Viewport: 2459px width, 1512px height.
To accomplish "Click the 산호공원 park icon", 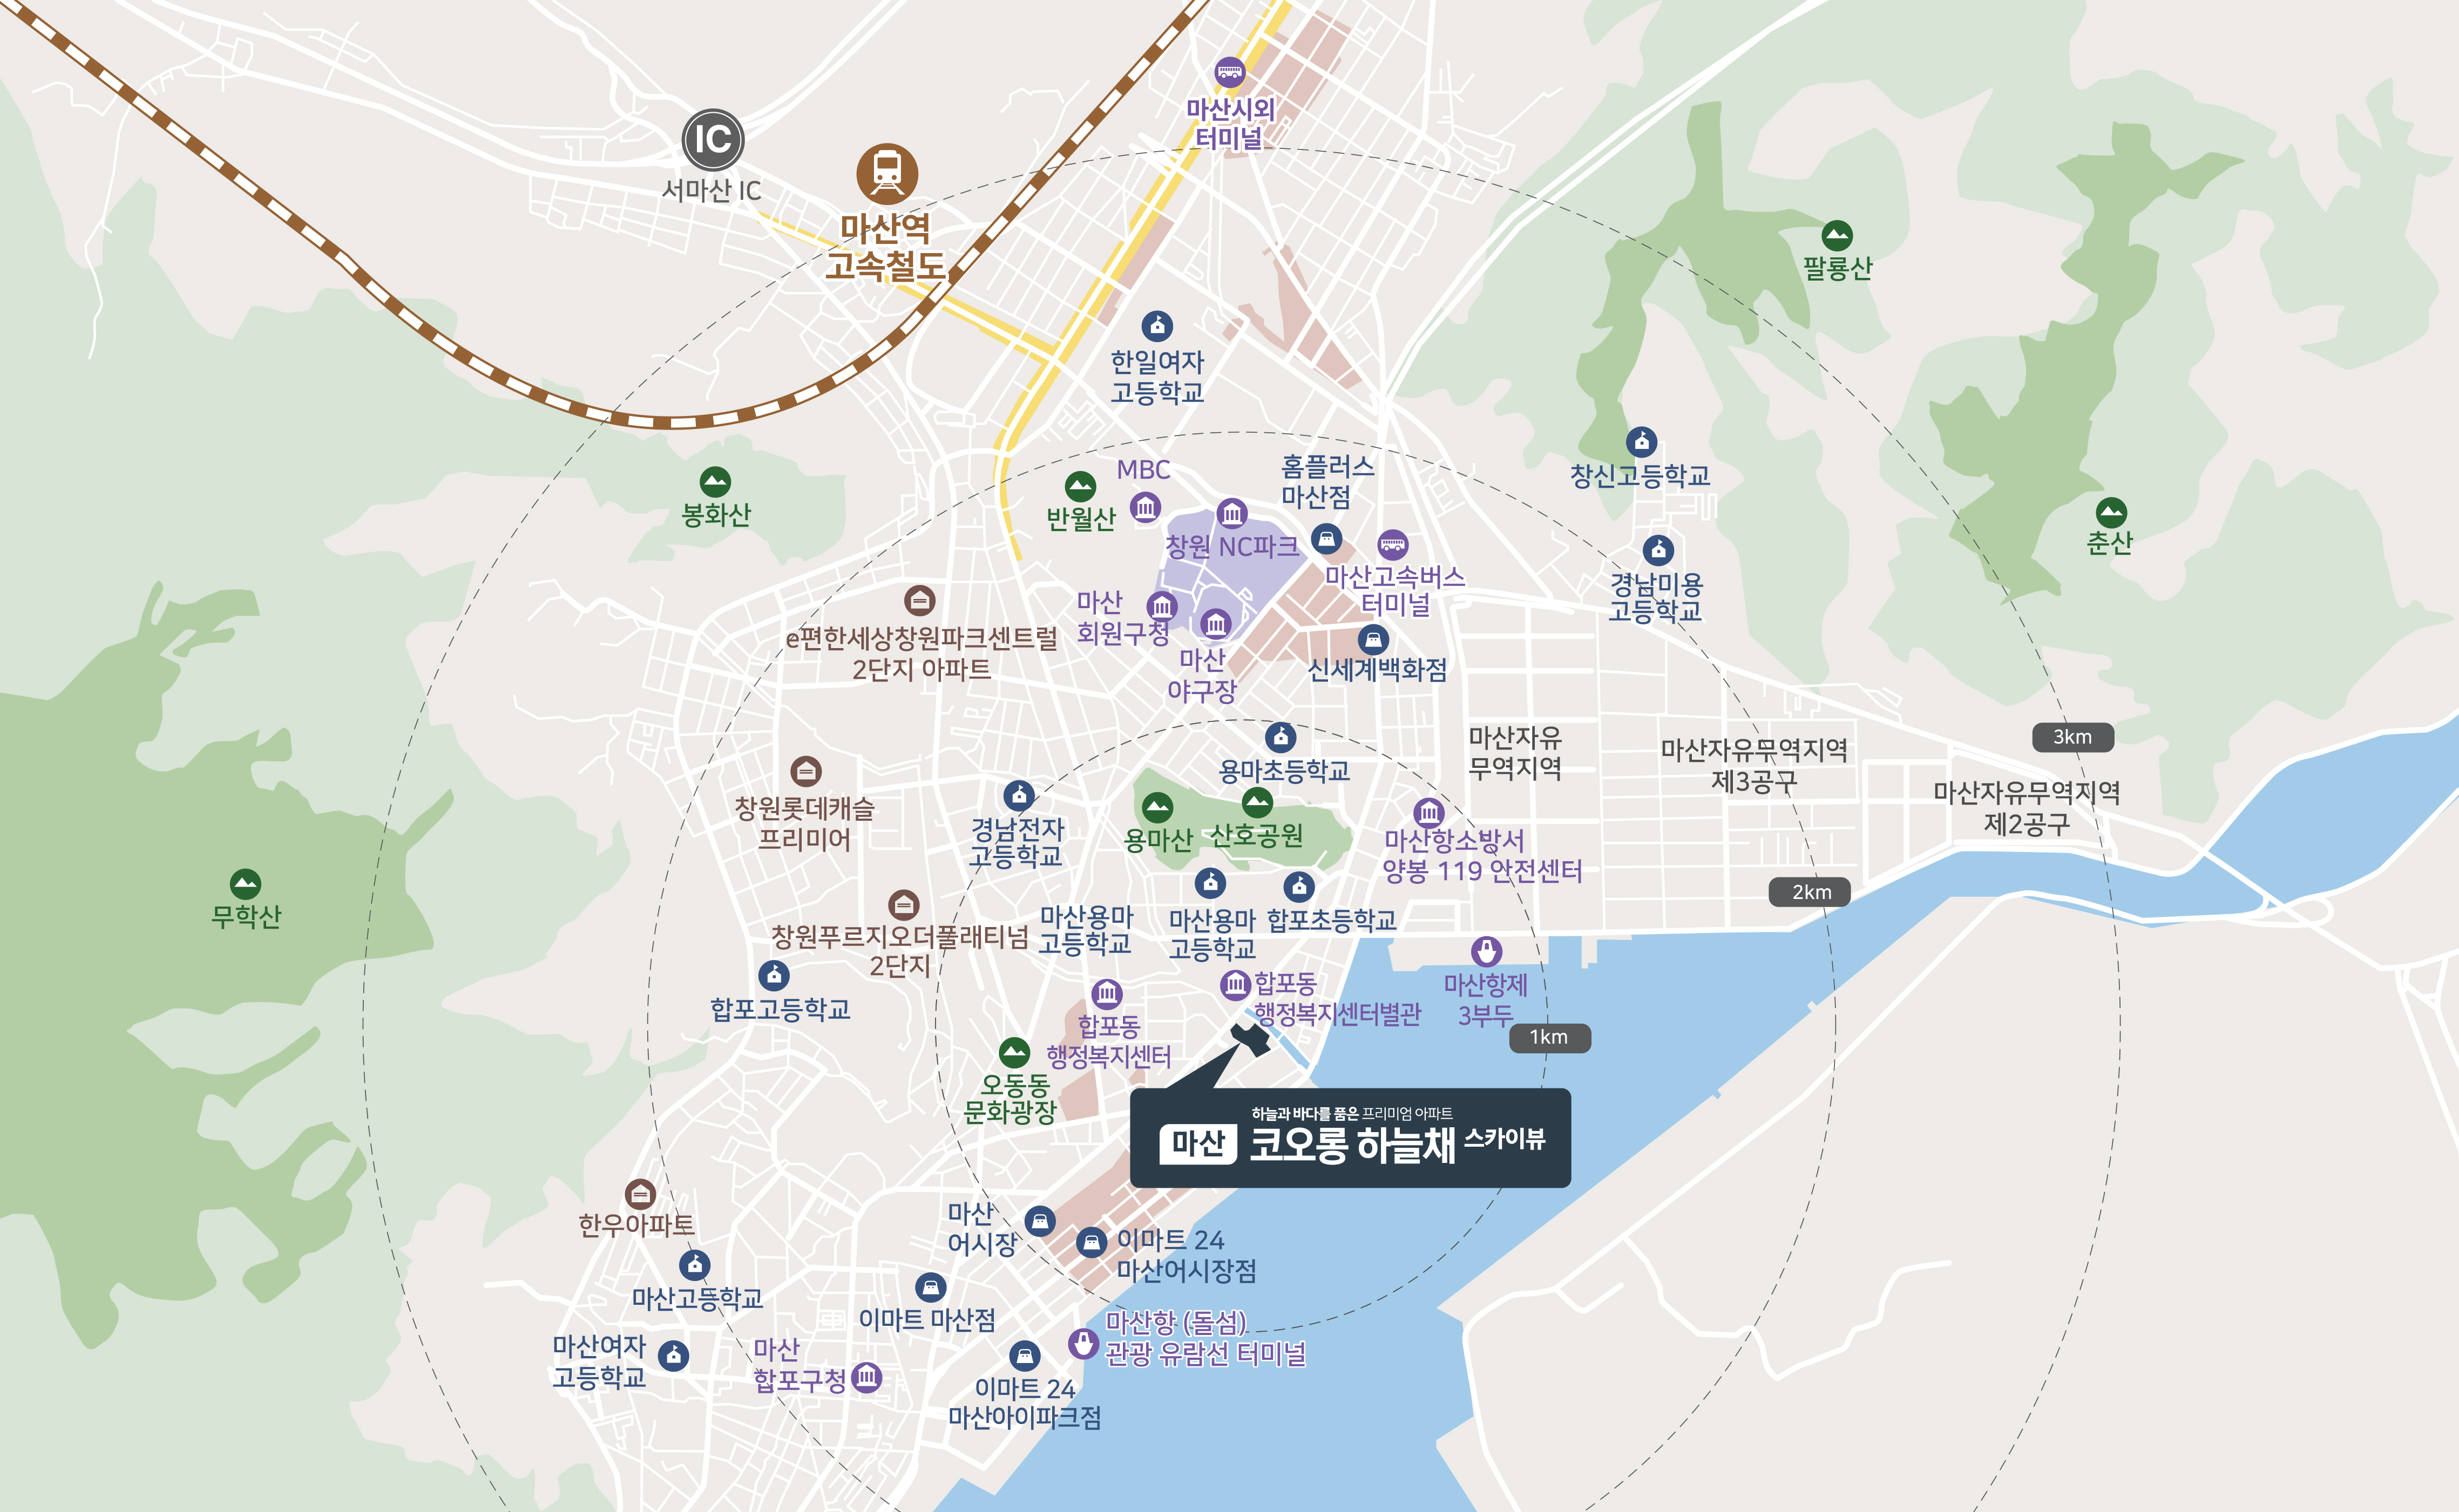I will [x=1257, y=802].
